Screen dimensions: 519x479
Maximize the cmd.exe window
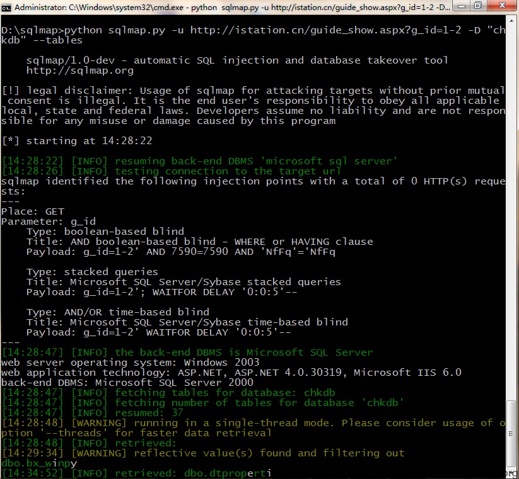tap(478, 6)
